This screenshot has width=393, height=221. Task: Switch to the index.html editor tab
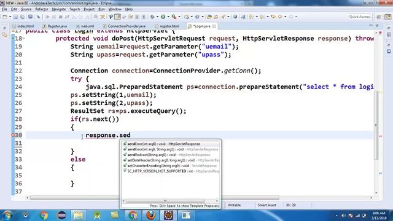click(23, 26)
